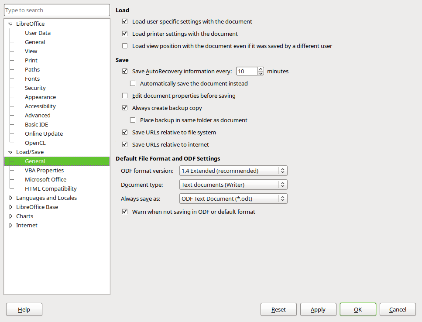Collapse the Load/Save tree node
This screenshot has width=422, height=322.
point(10,152)
